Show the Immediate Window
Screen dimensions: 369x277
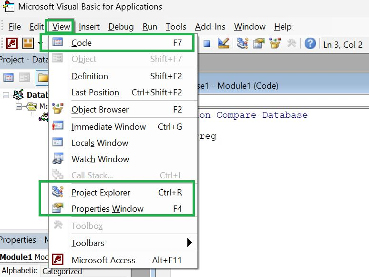click(x=123, y=127)
